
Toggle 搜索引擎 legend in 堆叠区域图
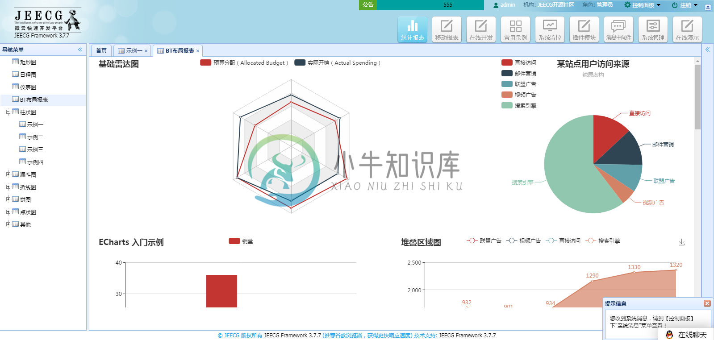[x=603, y=241]
